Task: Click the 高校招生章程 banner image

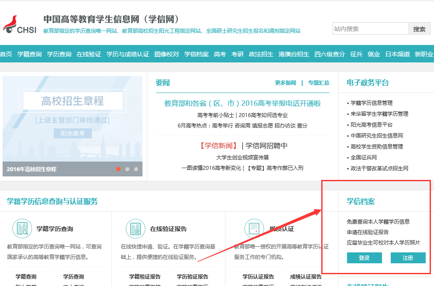Action: coord(73,118)
